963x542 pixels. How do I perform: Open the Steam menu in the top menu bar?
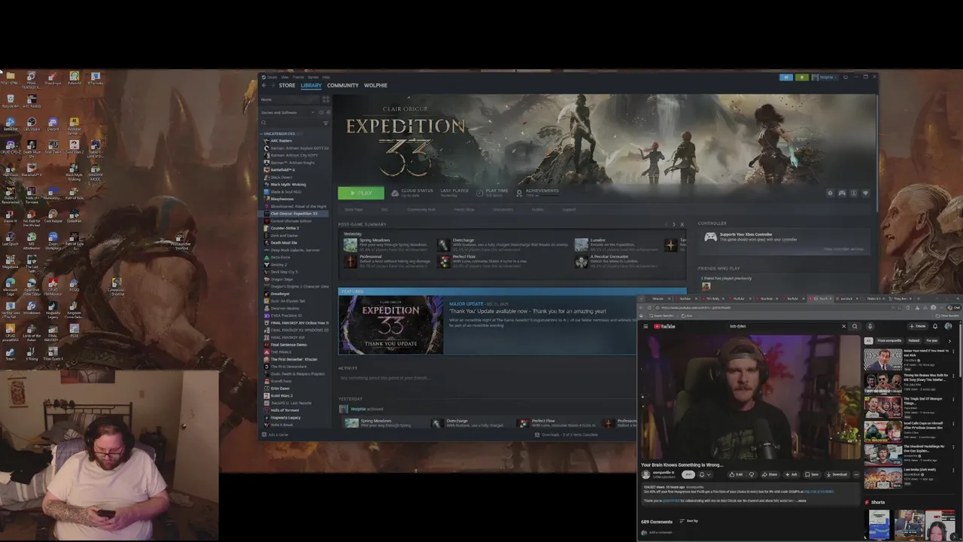coord(272,77)
